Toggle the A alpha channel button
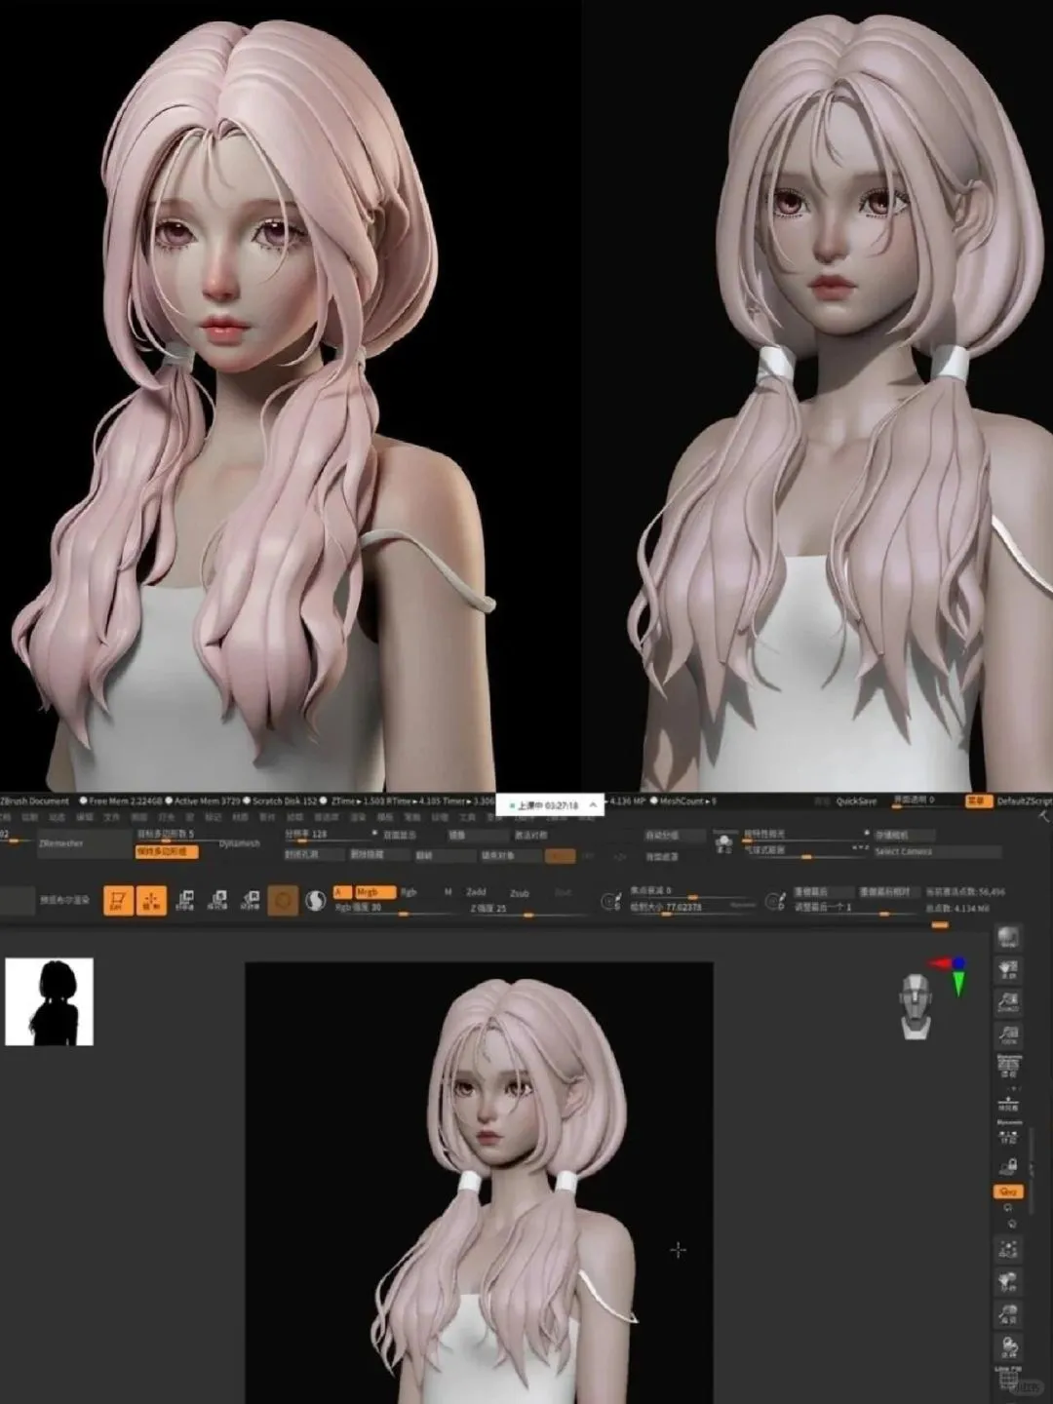Viewport: 1053px width, 1404px height. point(341,892)
